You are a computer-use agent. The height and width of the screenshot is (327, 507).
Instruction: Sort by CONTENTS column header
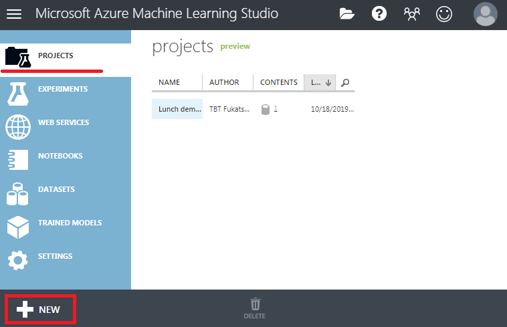tap(279, 82)
